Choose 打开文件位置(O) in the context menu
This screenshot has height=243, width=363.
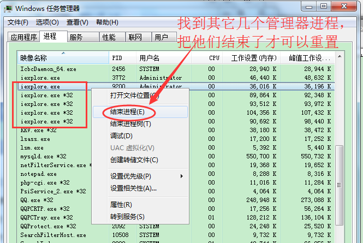click(x=134, y=96)
